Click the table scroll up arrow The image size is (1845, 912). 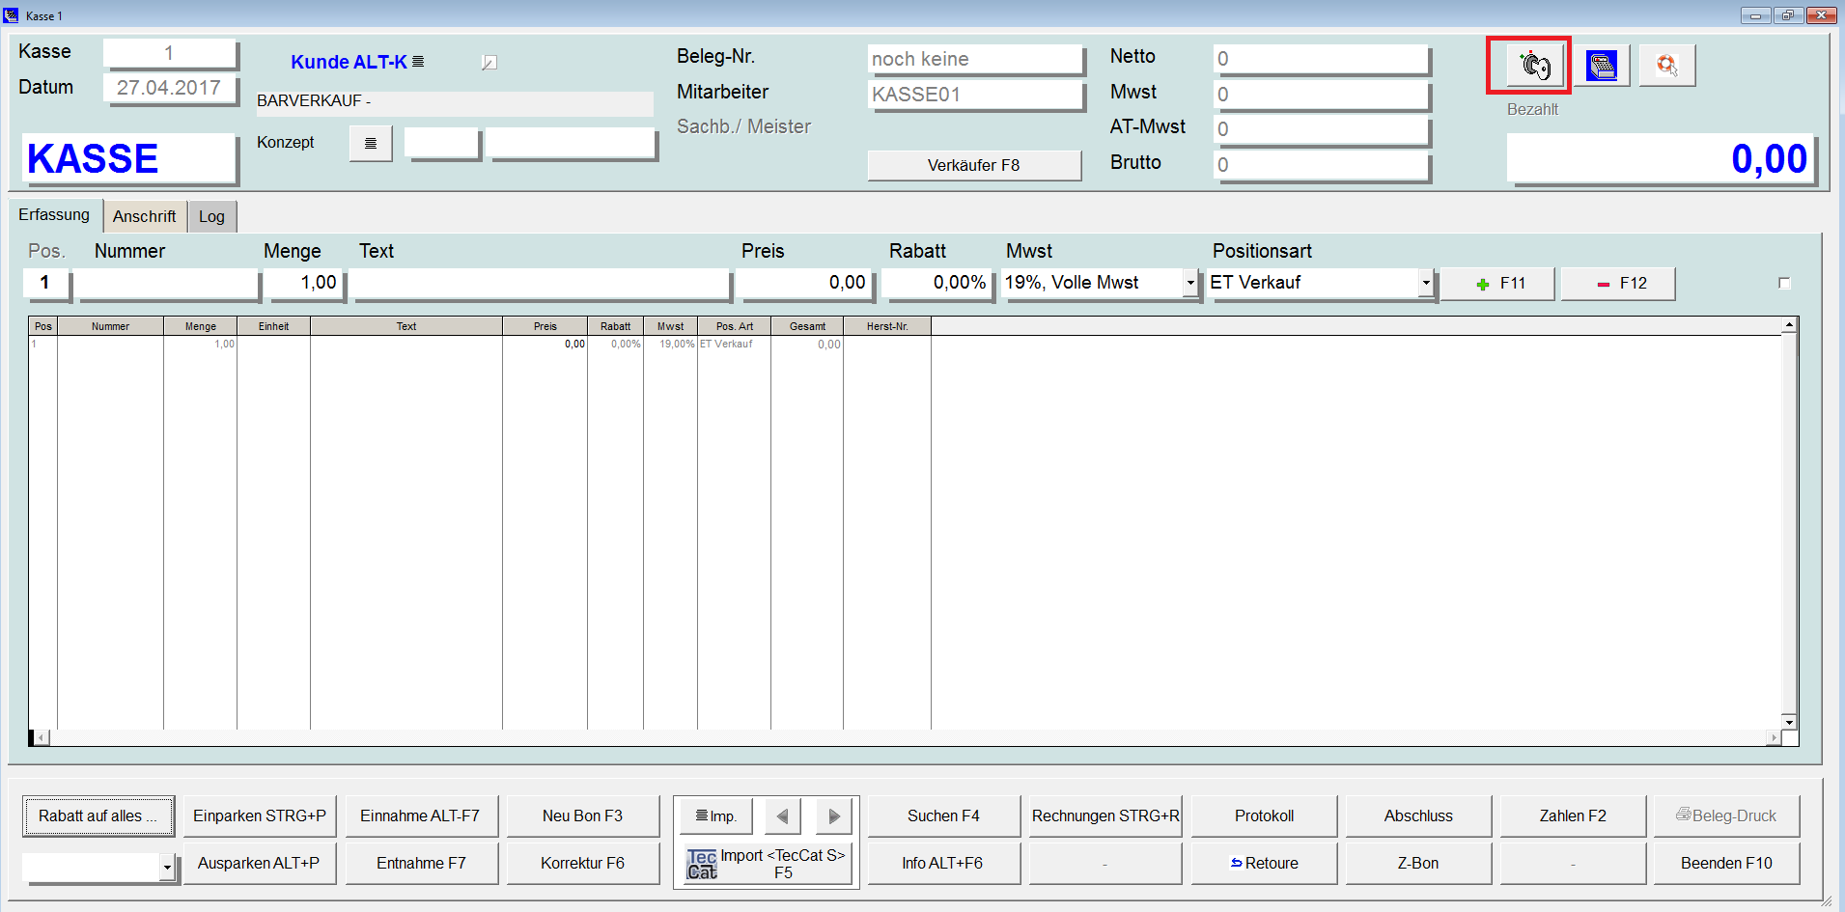click(x=1789, y=325)
